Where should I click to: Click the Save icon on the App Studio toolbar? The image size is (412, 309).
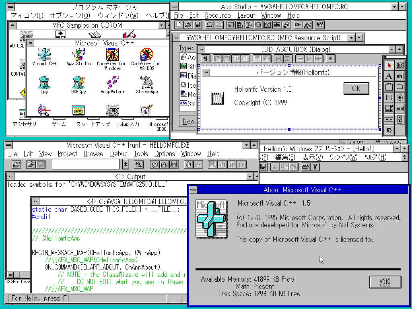(197, 25)
